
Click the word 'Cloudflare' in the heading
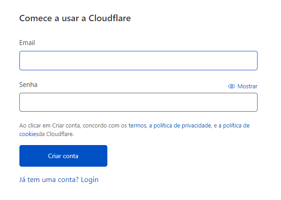110,18
